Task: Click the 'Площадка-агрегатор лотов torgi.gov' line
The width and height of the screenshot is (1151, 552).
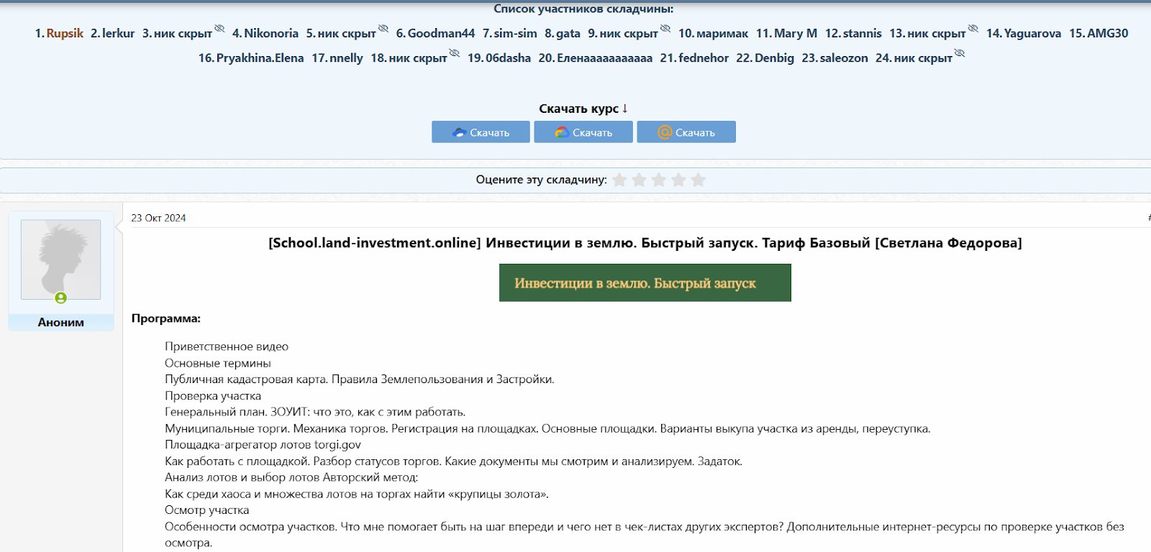Action: point(263,445)
